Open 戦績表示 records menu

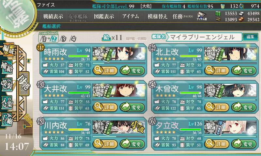tap(53, 16)
